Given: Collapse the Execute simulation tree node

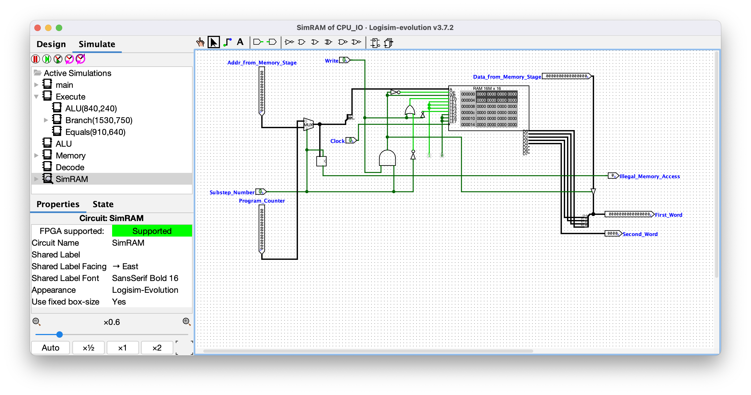Looking at the screenshot, I should [x=36, y=97].
